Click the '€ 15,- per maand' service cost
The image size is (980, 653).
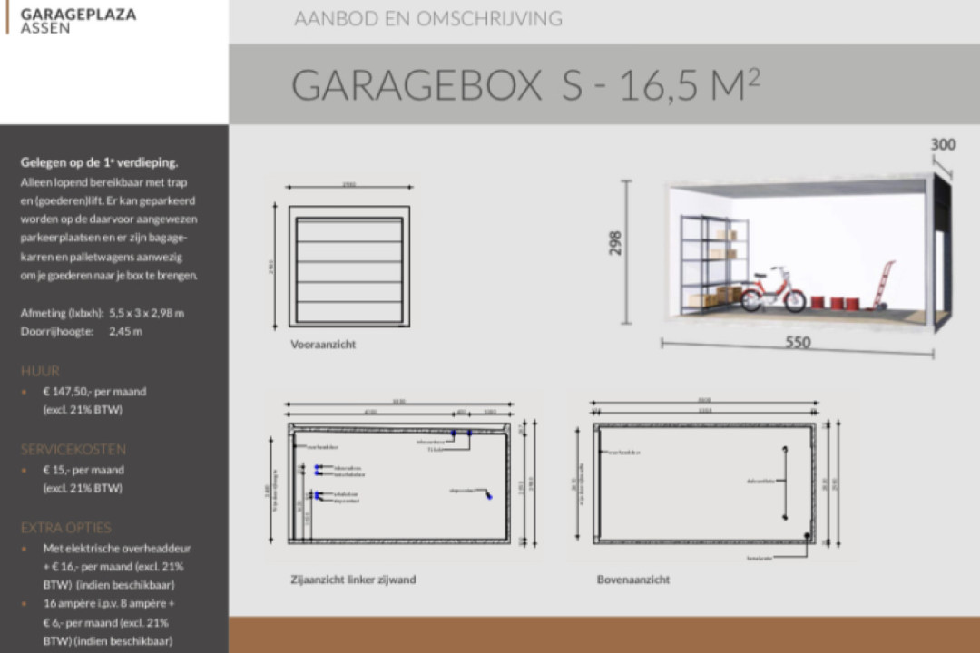tap(83, 470)
